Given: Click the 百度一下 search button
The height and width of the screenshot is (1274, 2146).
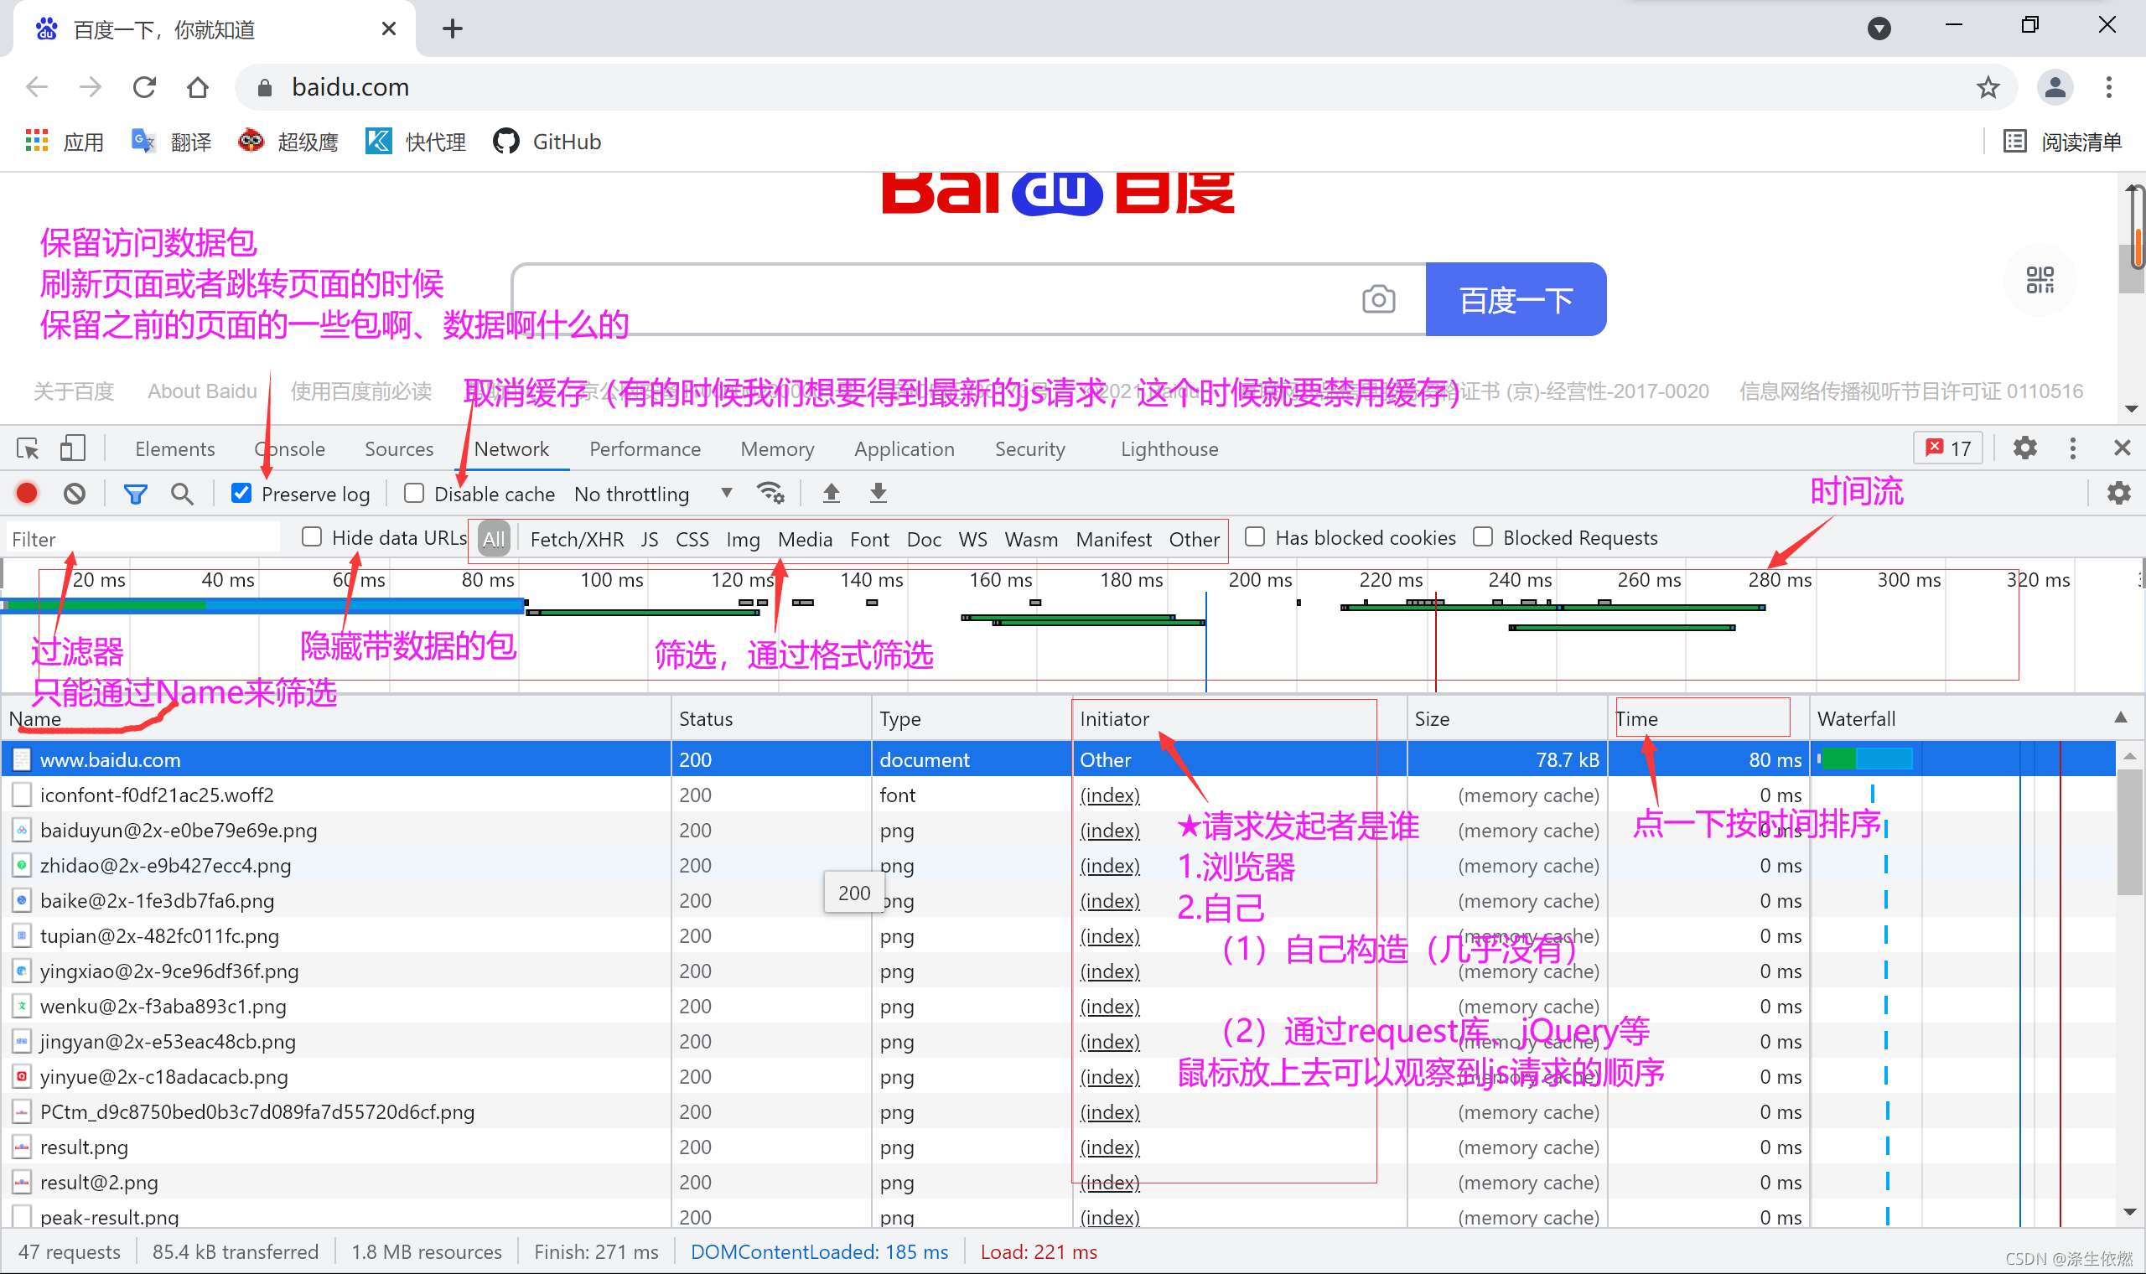Looking at the screenshot, I should (x=1516, y=298).
